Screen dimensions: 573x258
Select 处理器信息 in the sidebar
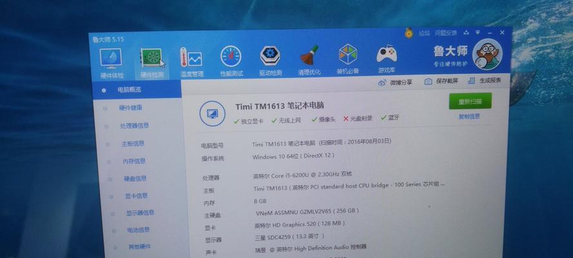coord(134,126)
